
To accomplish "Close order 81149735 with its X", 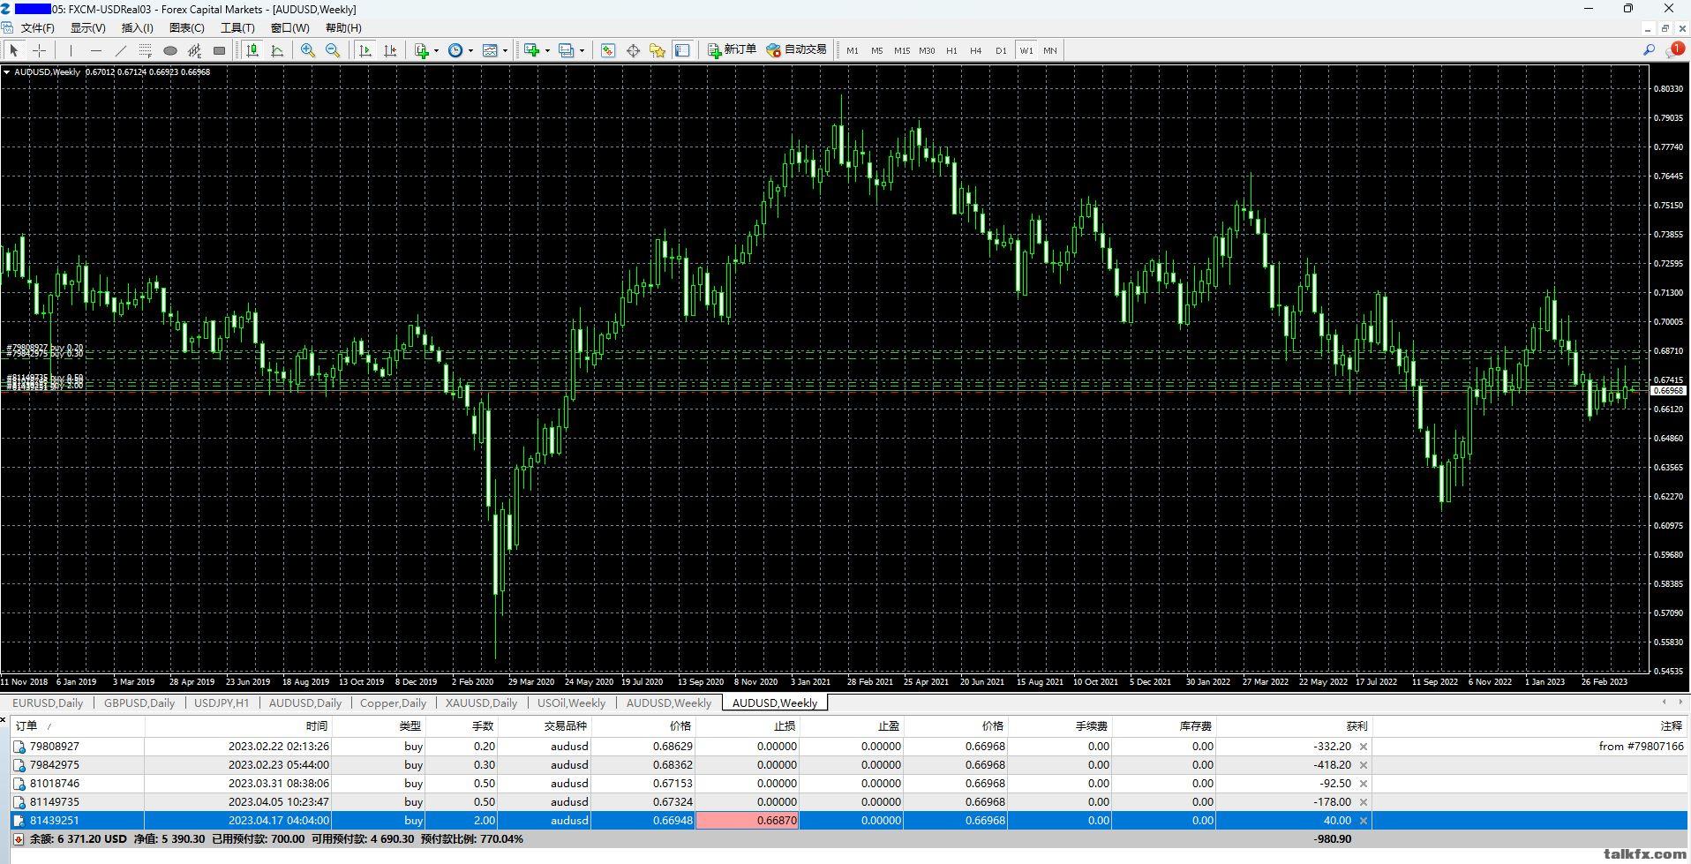I will click(1364, 802).
